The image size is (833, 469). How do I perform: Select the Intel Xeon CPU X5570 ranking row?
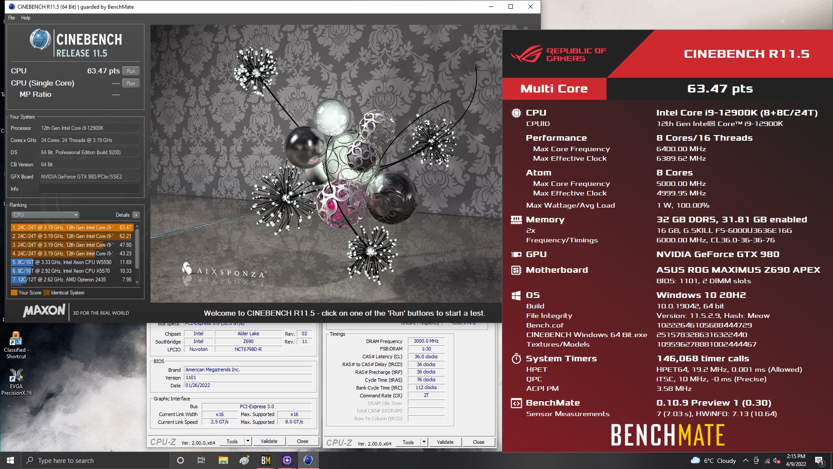(72, 271)
